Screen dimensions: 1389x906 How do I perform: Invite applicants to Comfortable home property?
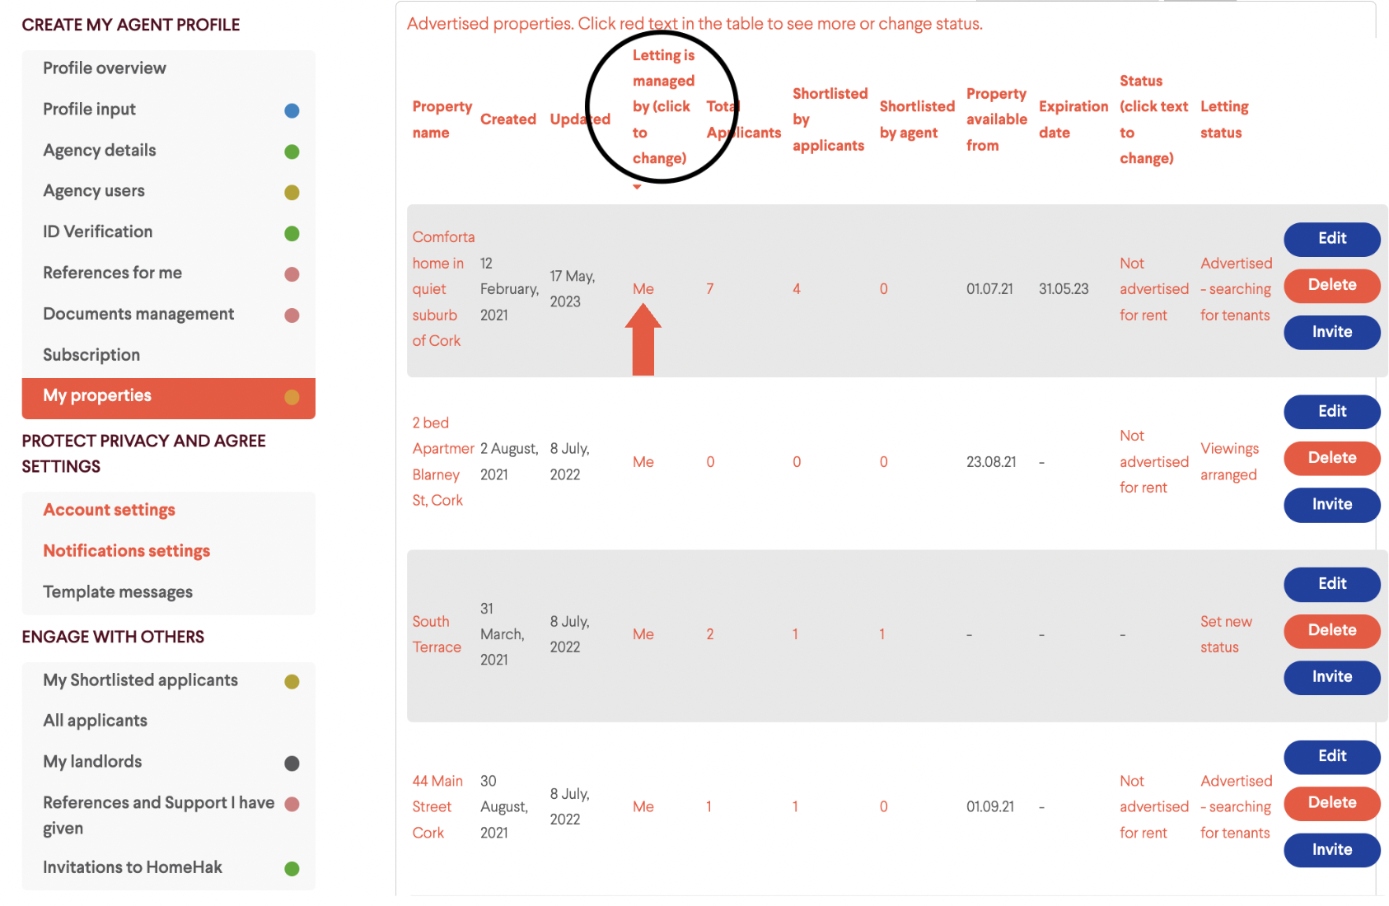click(1332, 332)
